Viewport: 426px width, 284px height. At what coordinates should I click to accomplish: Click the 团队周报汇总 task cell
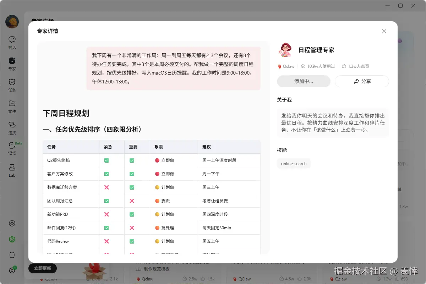tap(71, 201)
